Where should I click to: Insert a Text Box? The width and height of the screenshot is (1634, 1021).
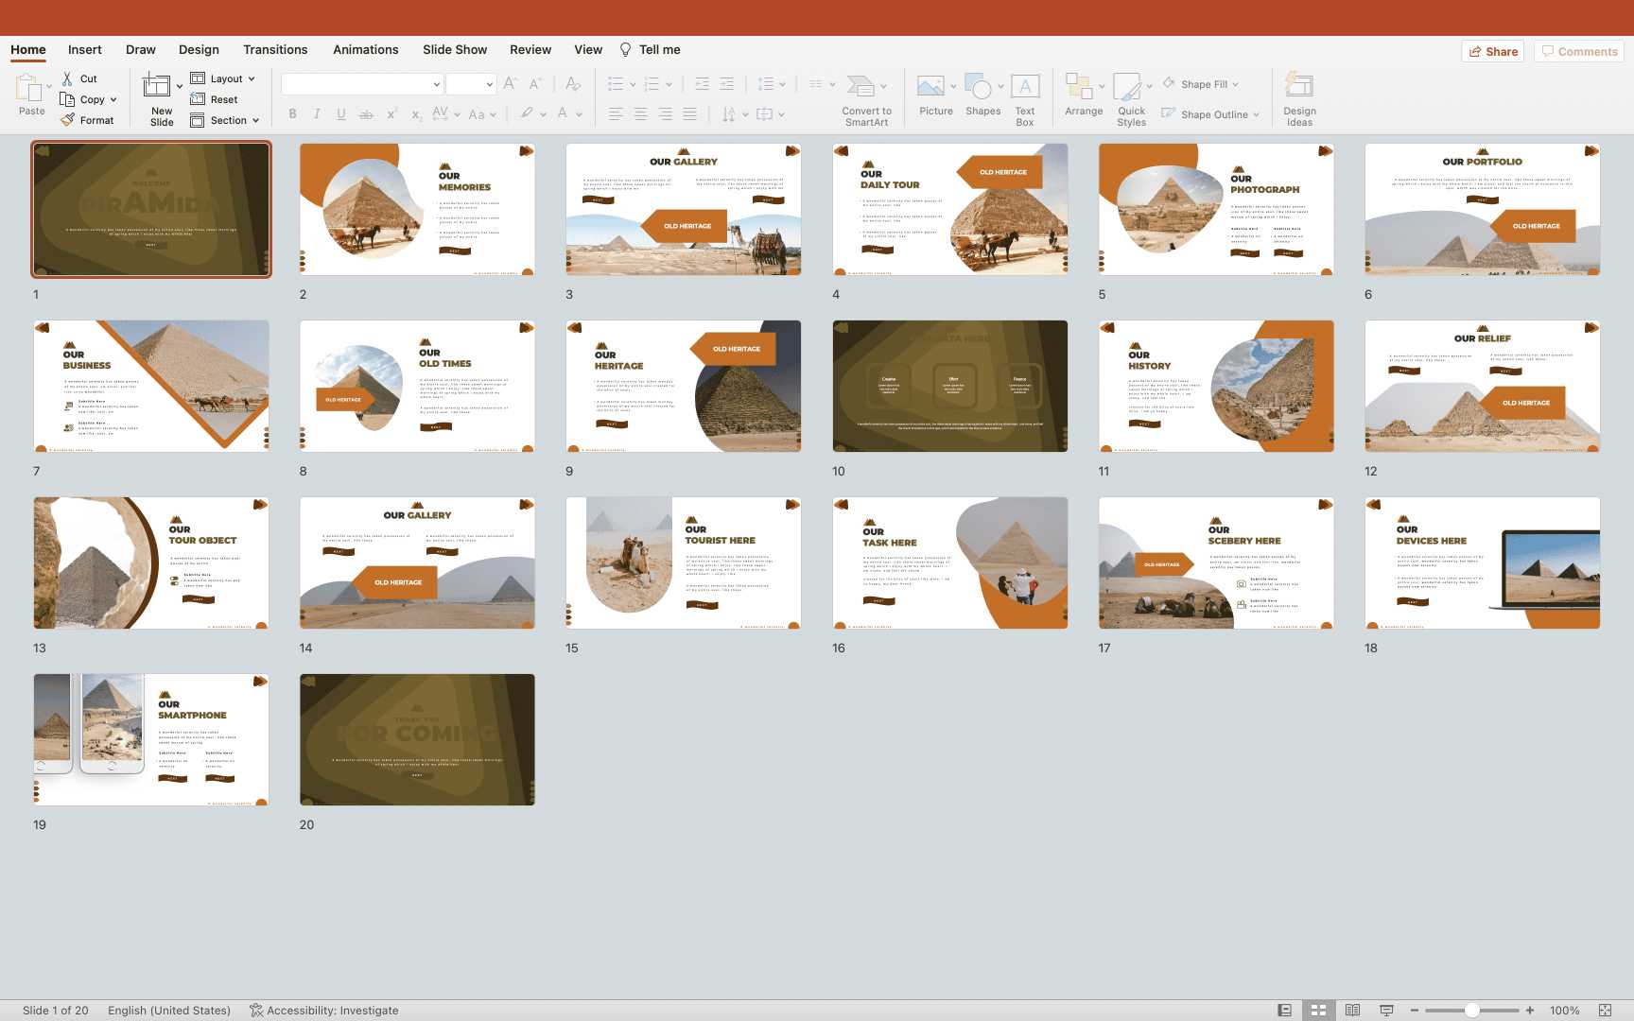pyautogui.click(x=1025, y=88)
